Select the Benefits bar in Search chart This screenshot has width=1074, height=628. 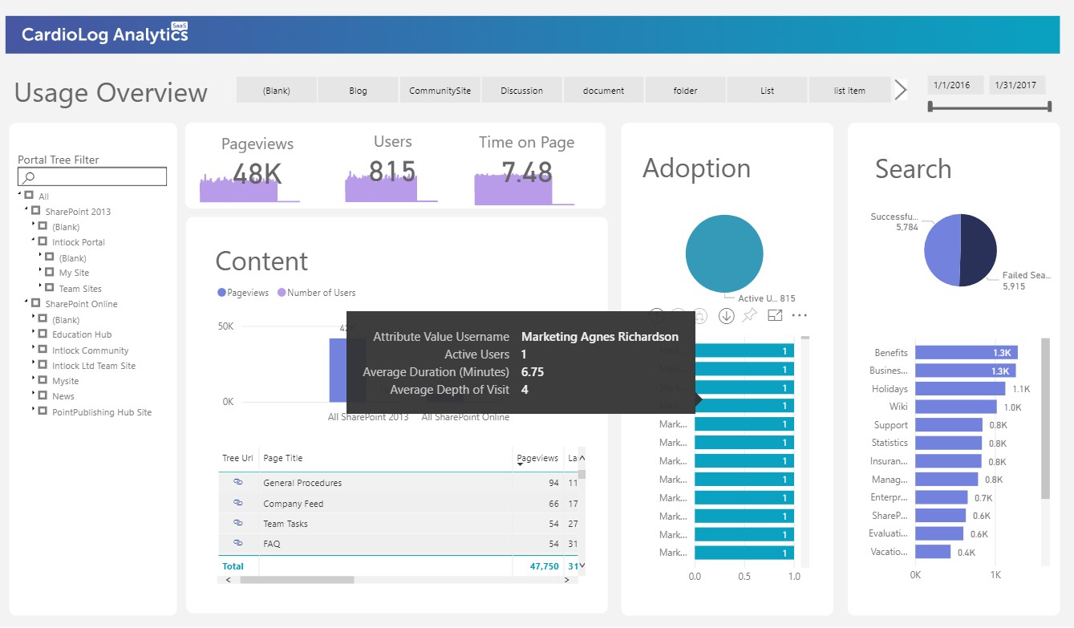pyautogui.click(x=967, y=352)
